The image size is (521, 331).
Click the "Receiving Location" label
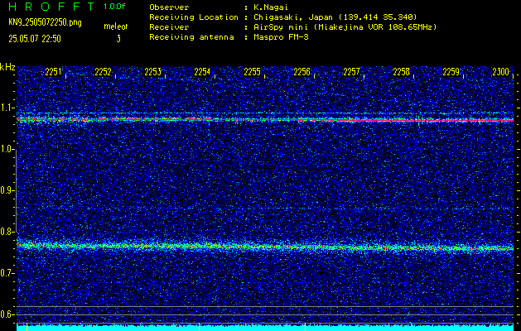tap(194, 17)
